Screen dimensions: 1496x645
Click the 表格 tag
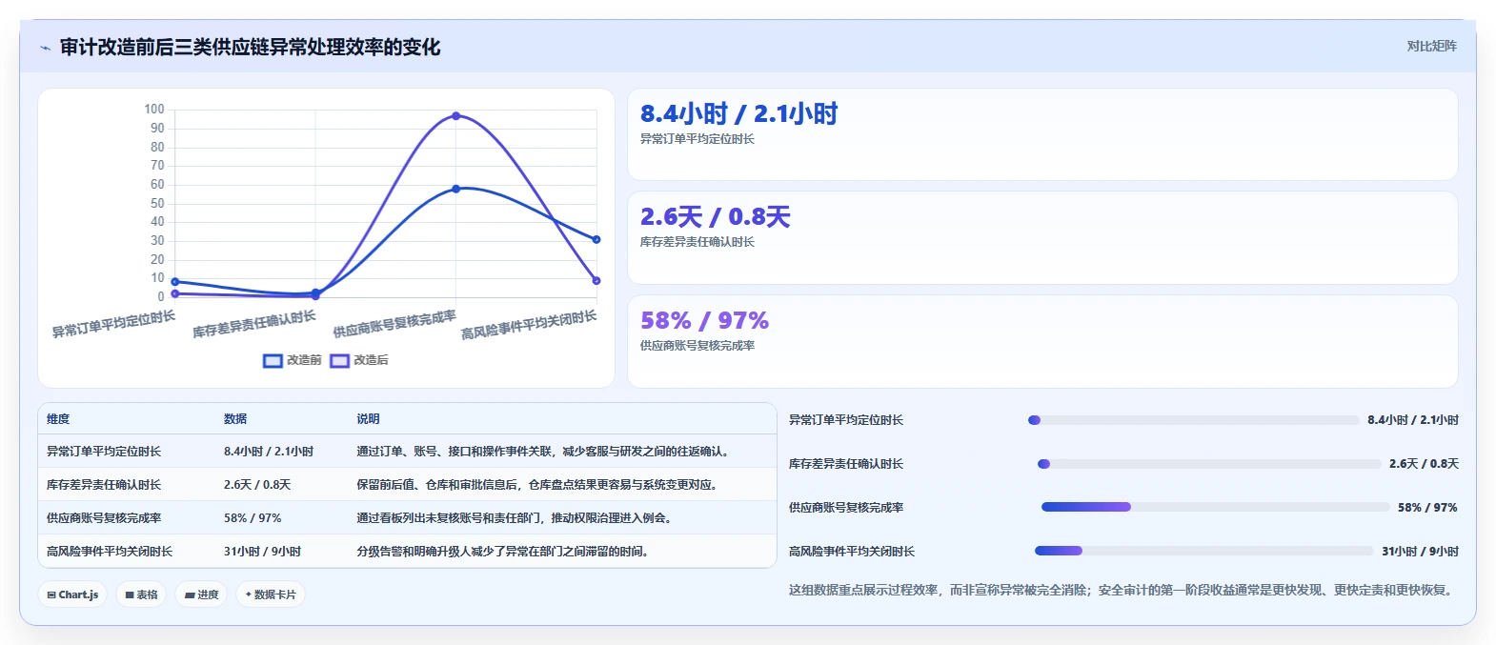point(141,595)
